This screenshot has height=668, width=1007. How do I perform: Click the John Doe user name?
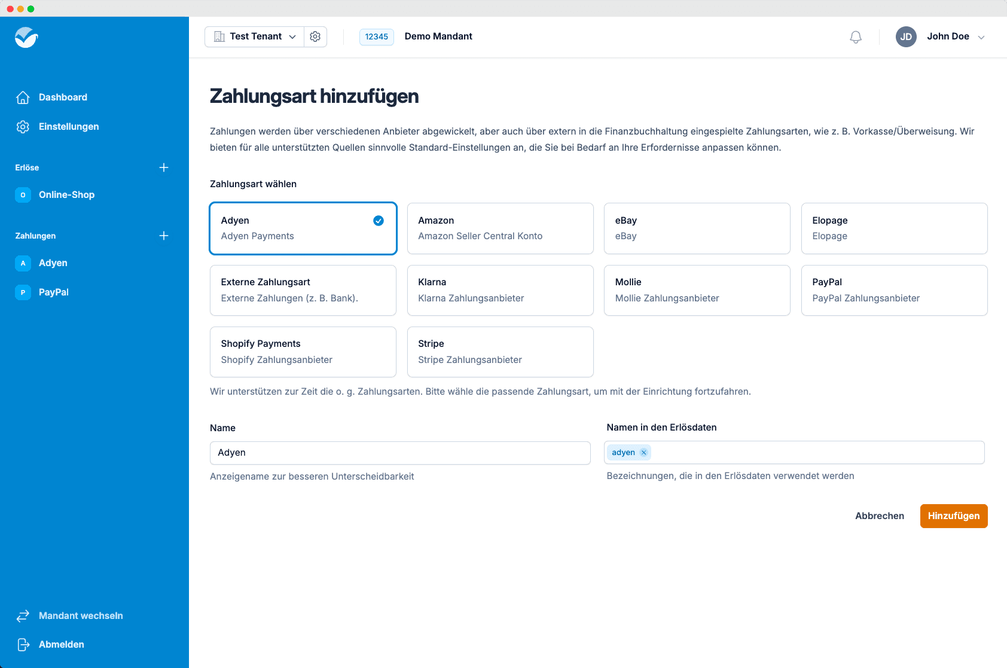[948, 36]
